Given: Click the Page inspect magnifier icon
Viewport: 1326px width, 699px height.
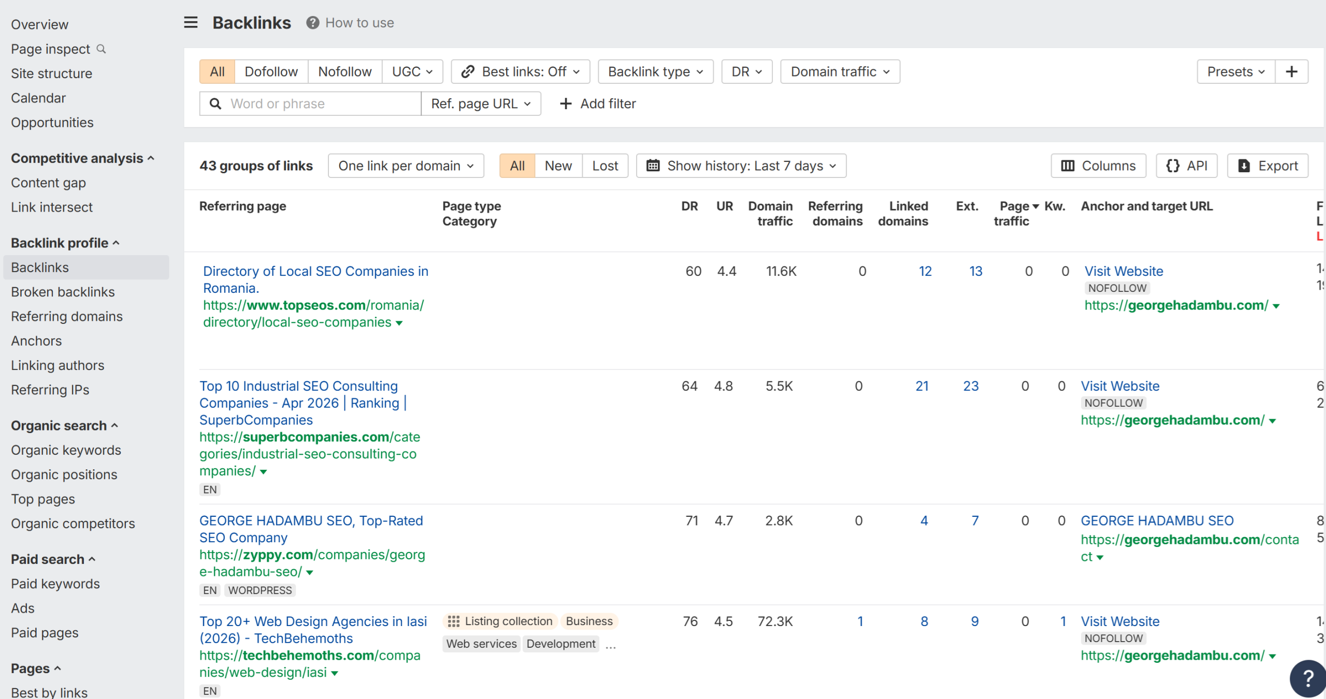Looking at the screenshot, I should click(x=102, y=49).
